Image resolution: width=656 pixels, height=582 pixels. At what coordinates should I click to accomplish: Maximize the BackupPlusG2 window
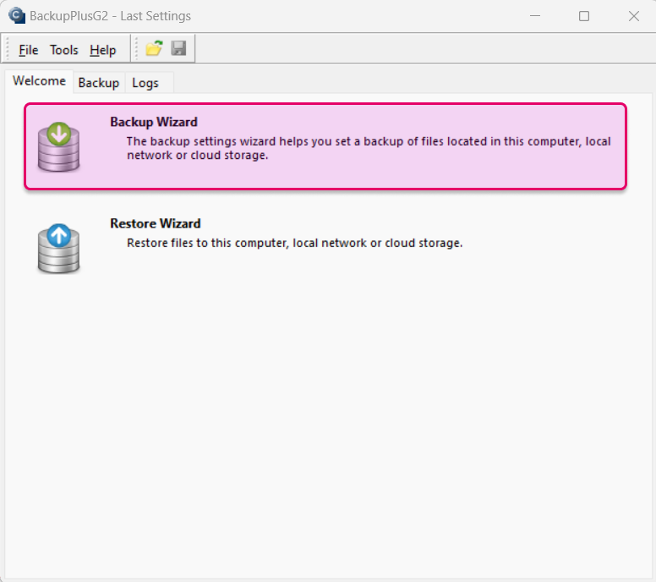coord(584,16)
